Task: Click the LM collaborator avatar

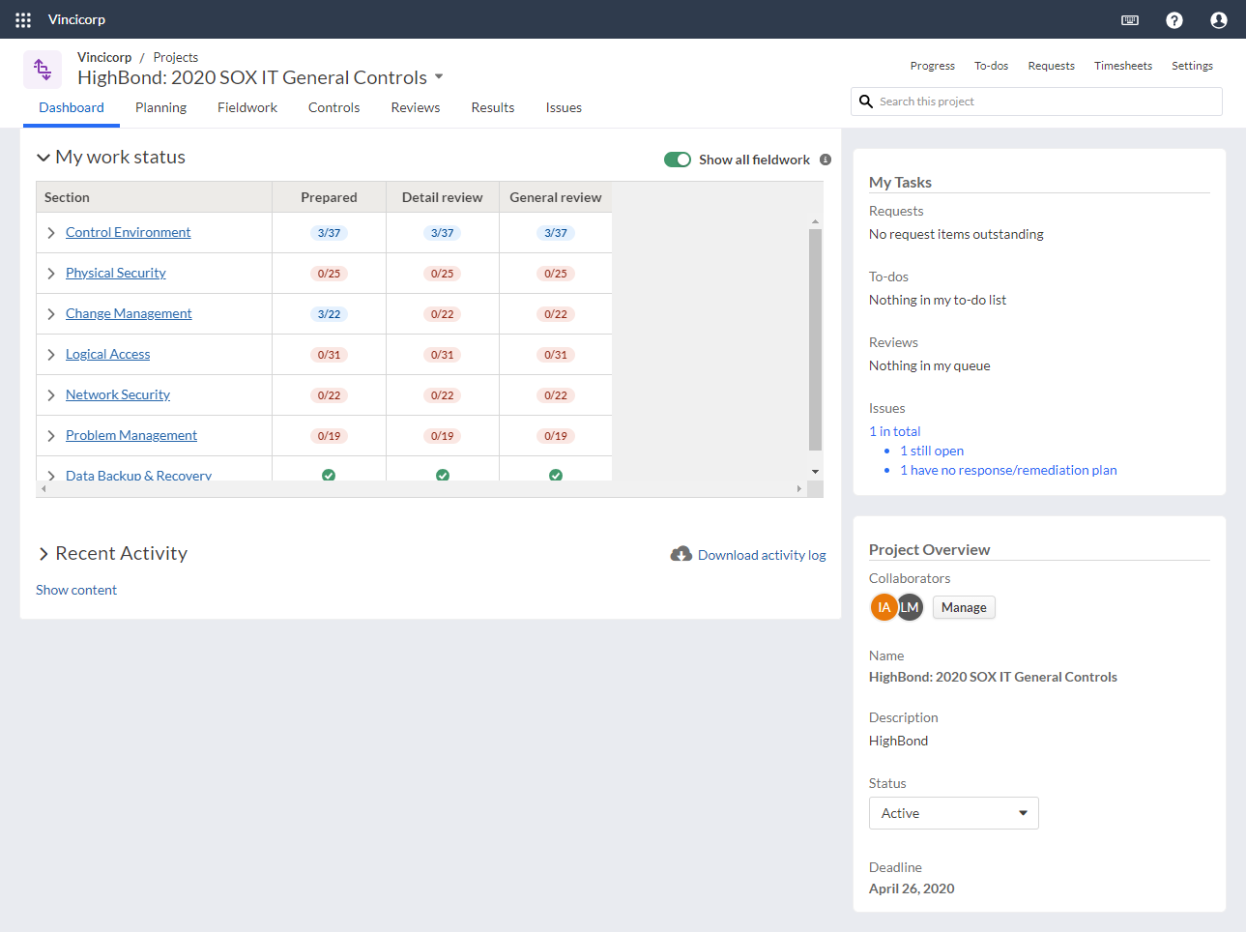Action: click(911, 607)
